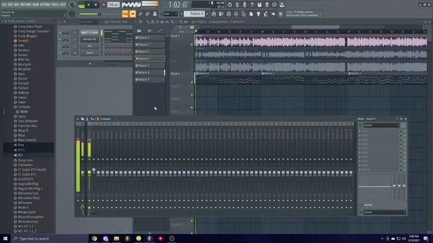The image size is (433, 243).
Task: Select Pattern 3 in pattern list
Action: pyautogui.click(x=150, y=51)
